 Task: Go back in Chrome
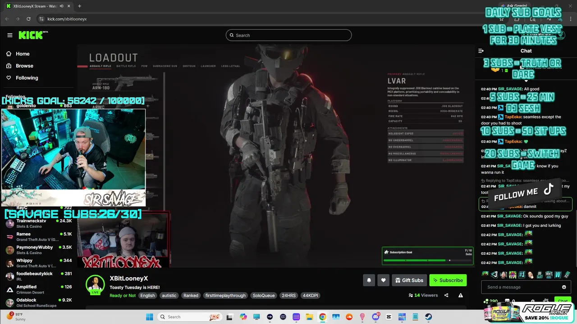[7, 19]
